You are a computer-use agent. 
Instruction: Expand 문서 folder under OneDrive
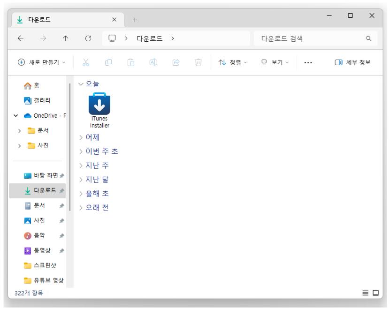[x=19, y=131]
